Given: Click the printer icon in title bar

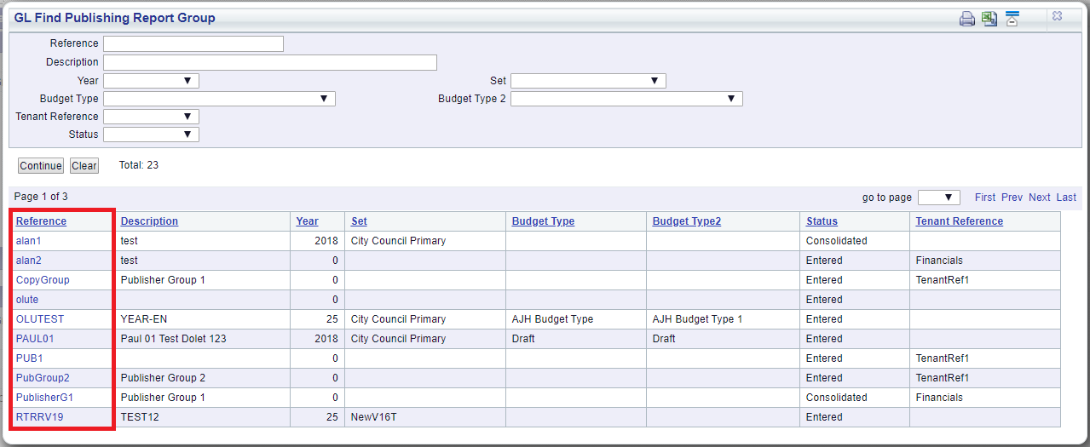Looking at the screenshot, I should pos(967,19).
